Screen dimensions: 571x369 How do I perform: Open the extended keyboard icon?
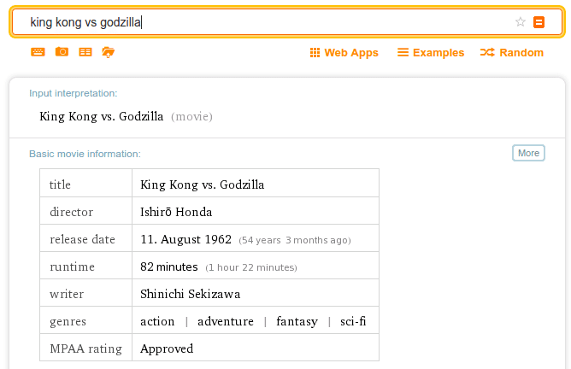pyautogui.click(x=38, y=52)
